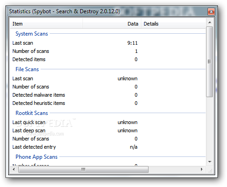
Task: Select the 'Last quick scan' row
Action: coord(108,122)
